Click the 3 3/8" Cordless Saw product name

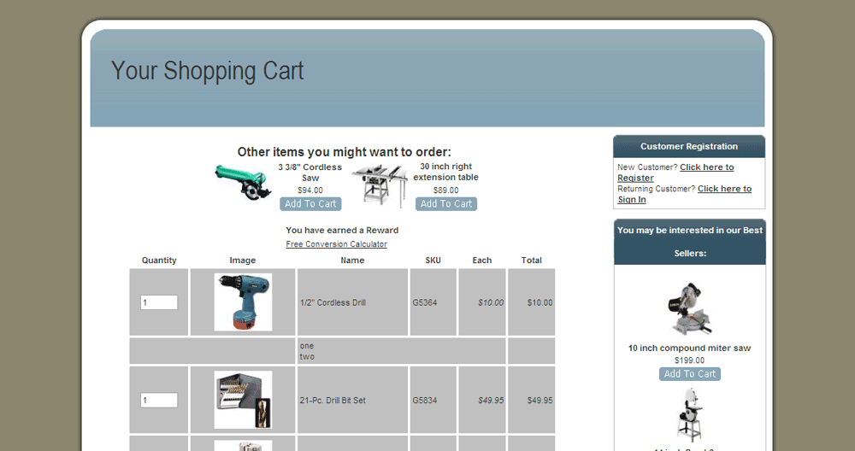click(x=310, y=173)
